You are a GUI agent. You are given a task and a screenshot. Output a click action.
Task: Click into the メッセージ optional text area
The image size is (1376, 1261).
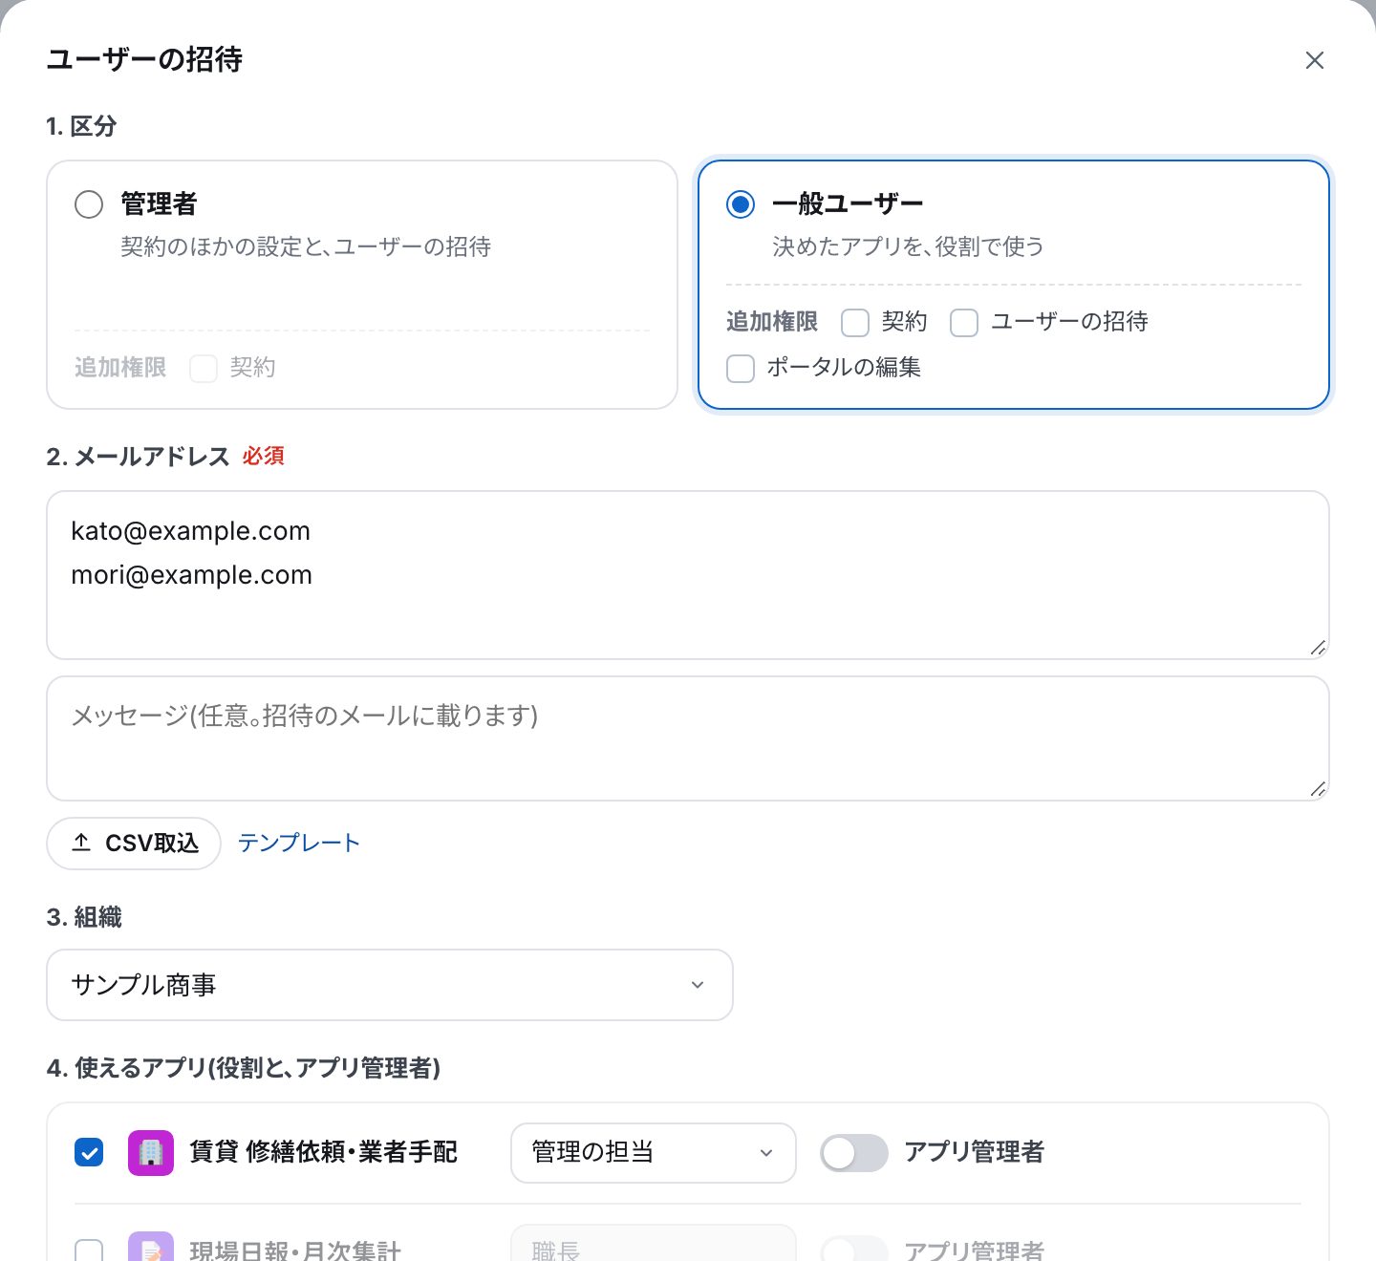click(688, 738)
